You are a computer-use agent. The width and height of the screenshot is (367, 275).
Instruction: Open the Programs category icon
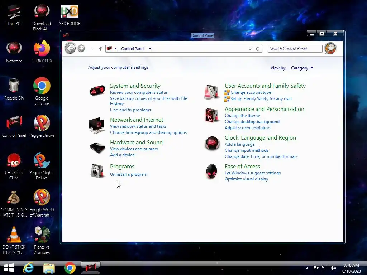click(97, 171)
